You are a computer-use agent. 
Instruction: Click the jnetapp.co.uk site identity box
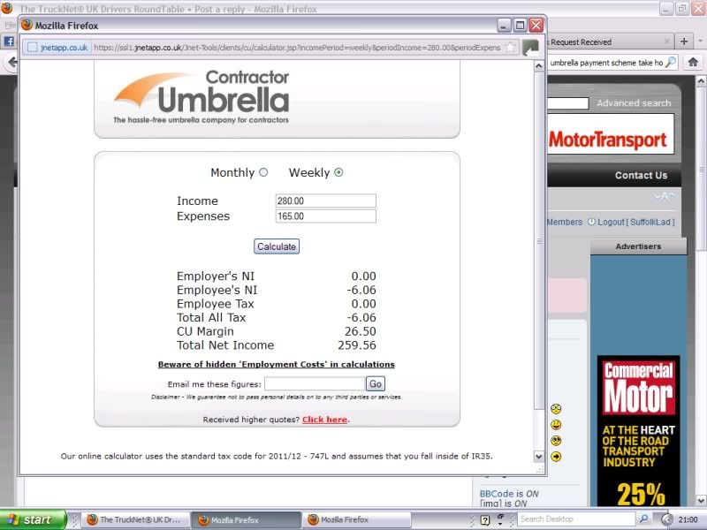pos(57,48)
